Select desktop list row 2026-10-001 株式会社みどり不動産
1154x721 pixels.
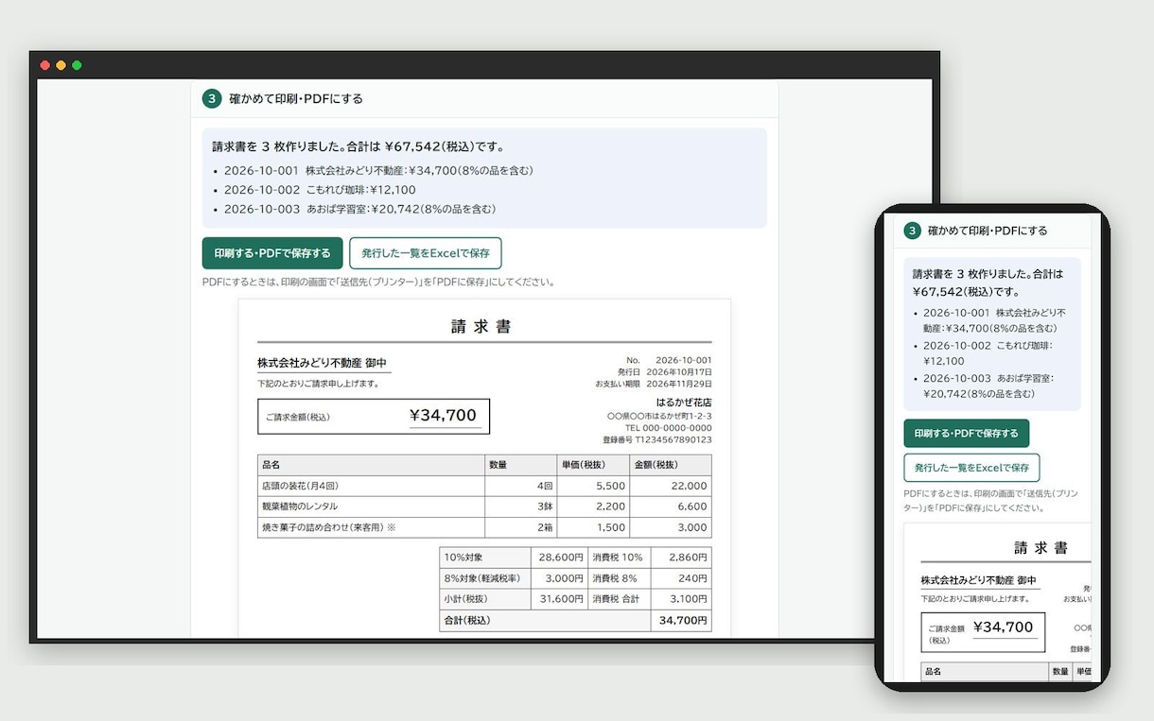point(378,171)
